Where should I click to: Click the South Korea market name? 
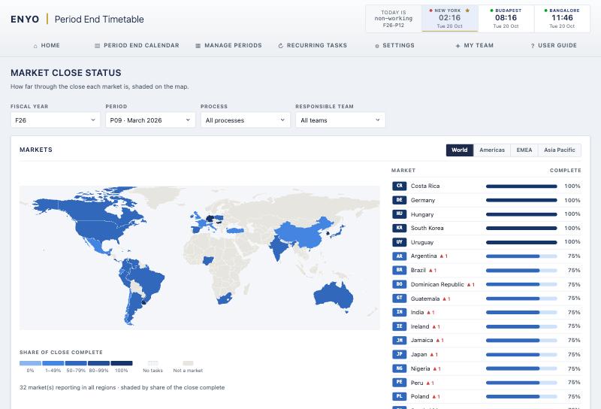coord(427,228)
